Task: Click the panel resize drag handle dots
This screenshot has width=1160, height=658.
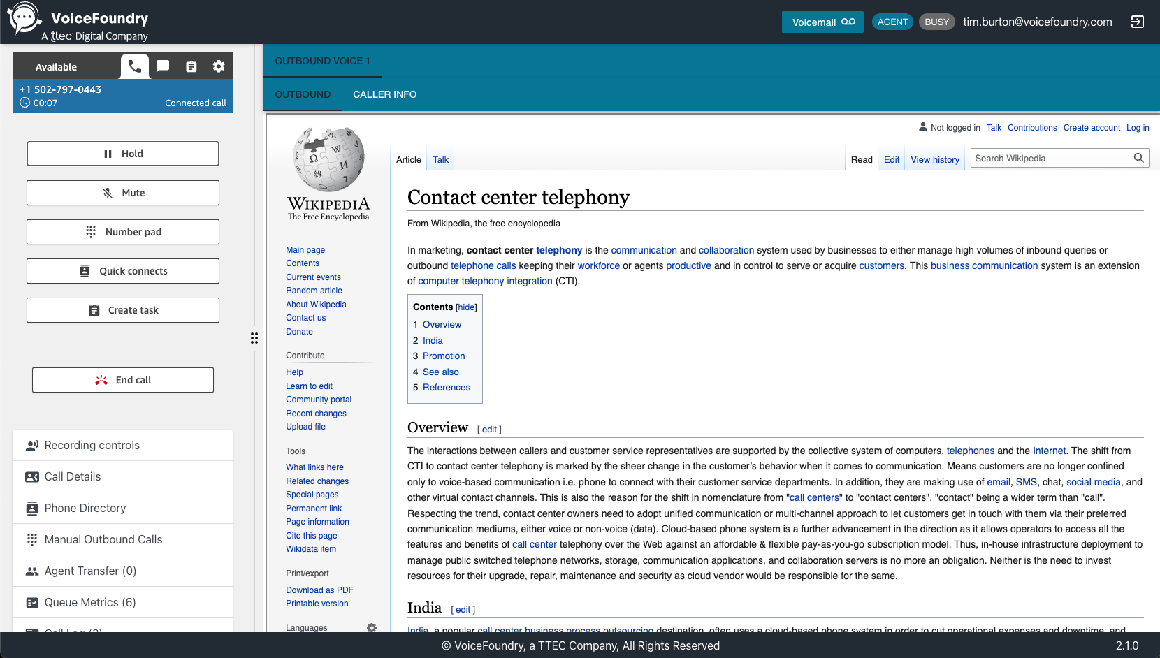Action: [254, 338]
